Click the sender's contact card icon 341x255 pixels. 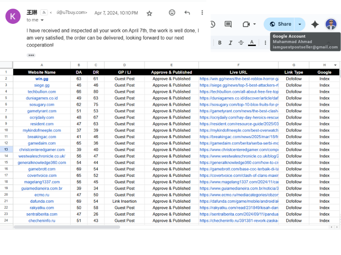44,12
